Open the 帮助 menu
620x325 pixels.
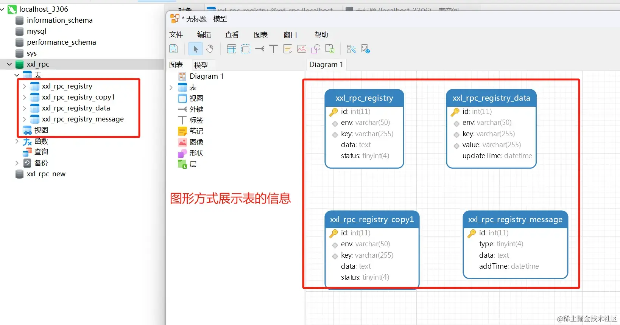point(321,34)
